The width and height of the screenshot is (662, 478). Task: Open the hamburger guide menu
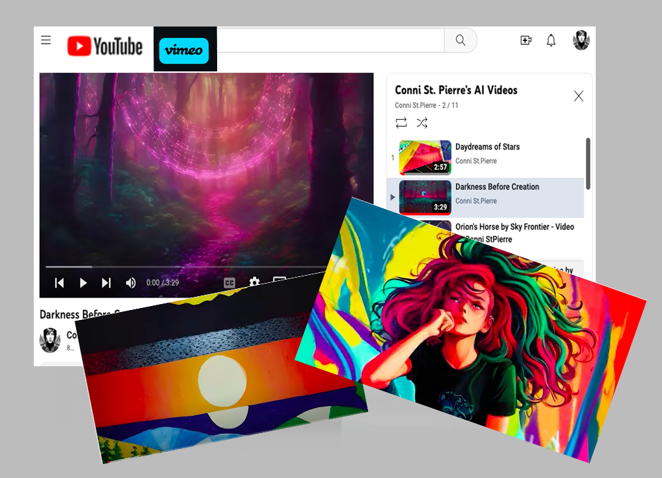point(46,40)
